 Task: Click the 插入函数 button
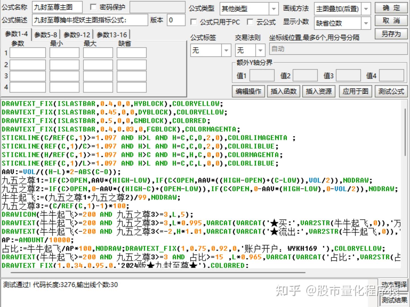point(284,91)
